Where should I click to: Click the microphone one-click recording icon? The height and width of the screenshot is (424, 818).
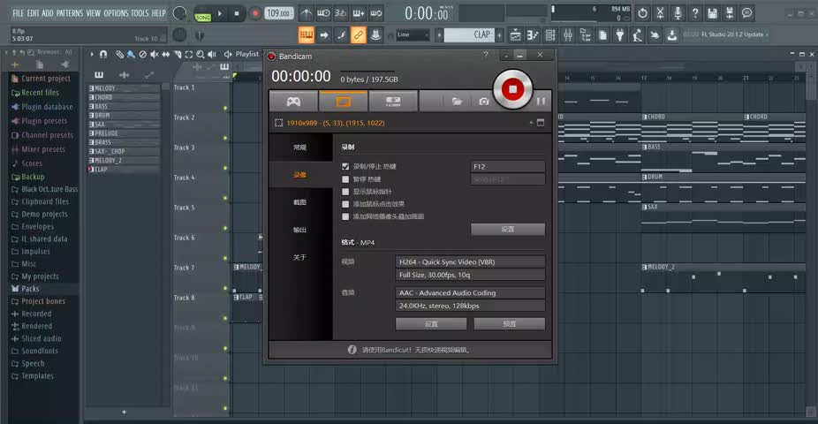(x=678, y=13)
